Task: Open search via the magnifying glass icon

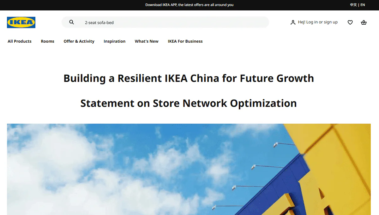Action: coord(71,22)
